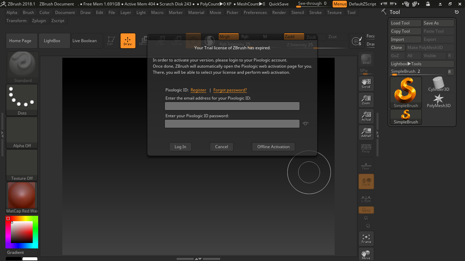Select the Cylinder3D tool thumbnail

[438, 84]
